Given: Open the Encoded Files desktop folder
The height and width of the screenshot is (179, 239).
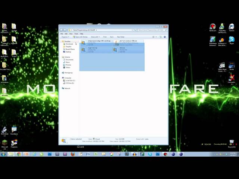Looking at the screenshot, I should 4,66.
